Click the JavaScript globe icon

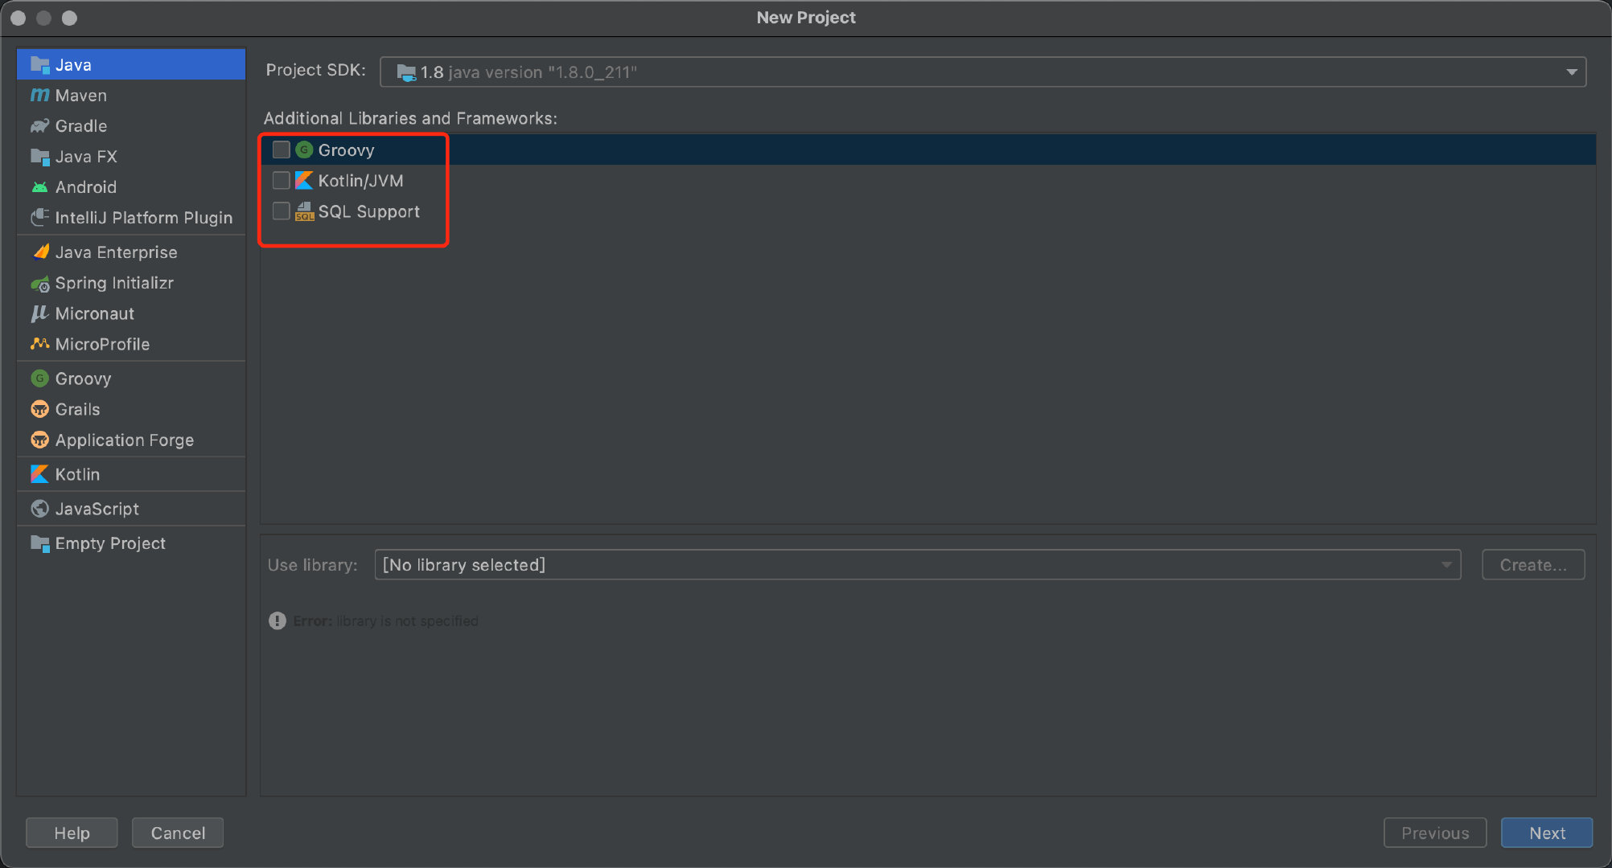coord(39,509)
